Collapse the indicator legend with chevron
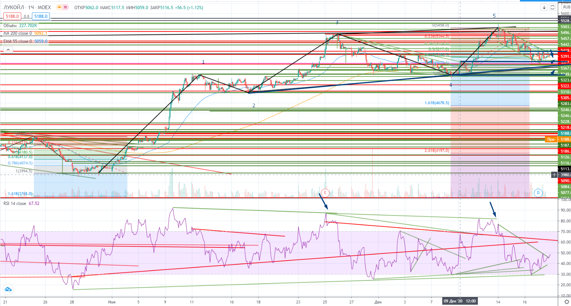The image size is (571, 306). 8,49
